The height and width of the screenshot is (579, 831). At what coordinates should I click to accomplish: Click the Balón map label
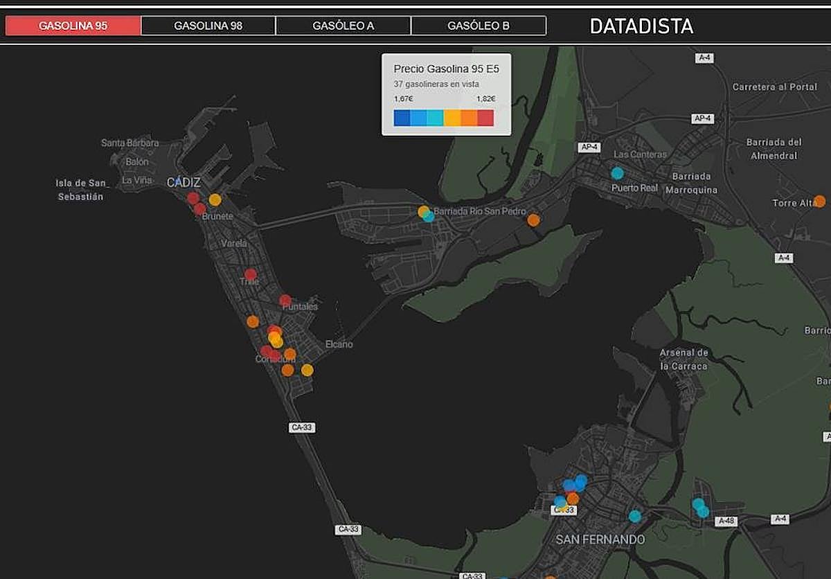(x=137, y=161)
